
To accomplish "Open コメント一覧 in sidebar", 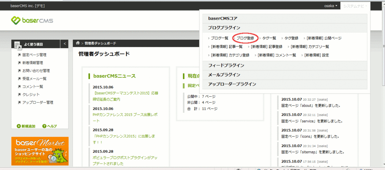I will (x=33, y=86).
